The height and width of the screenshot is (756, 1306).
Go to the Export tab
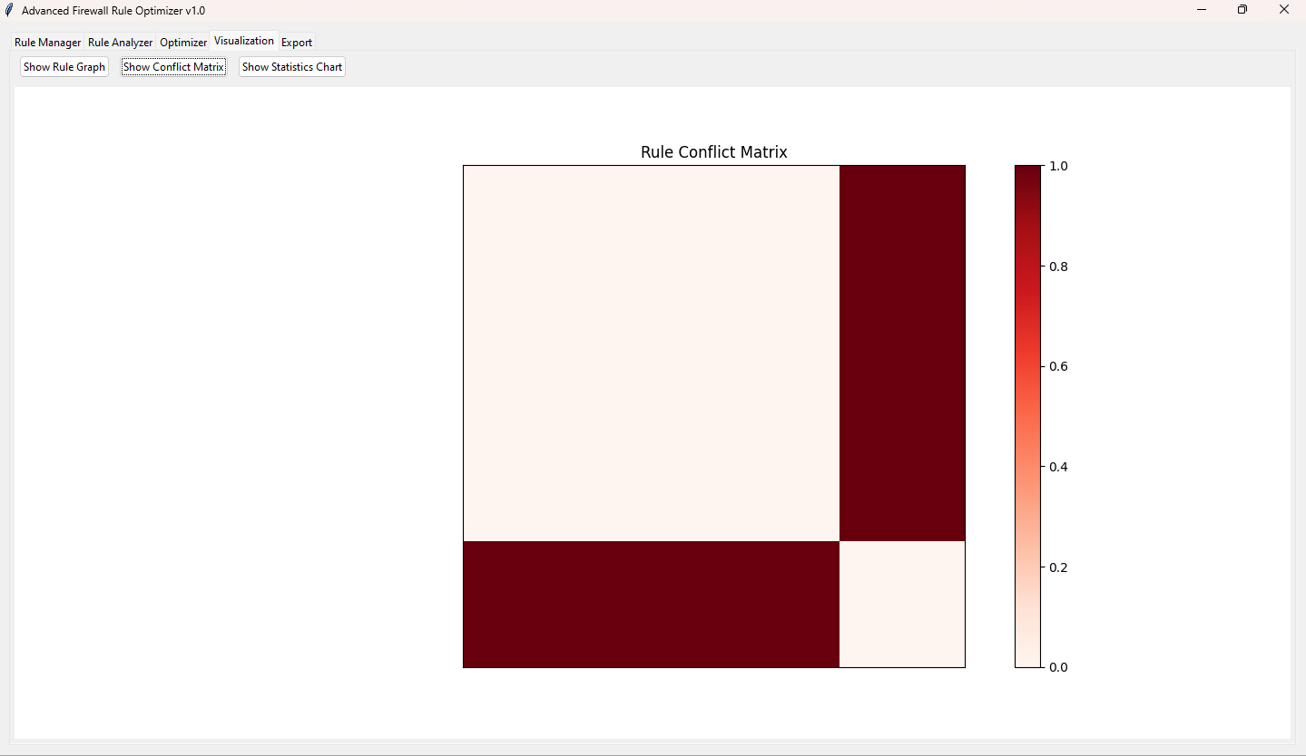[297, 43]
